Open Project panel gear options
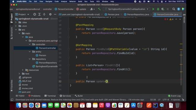This screenshot has height=110, width=196. [50, 14]
